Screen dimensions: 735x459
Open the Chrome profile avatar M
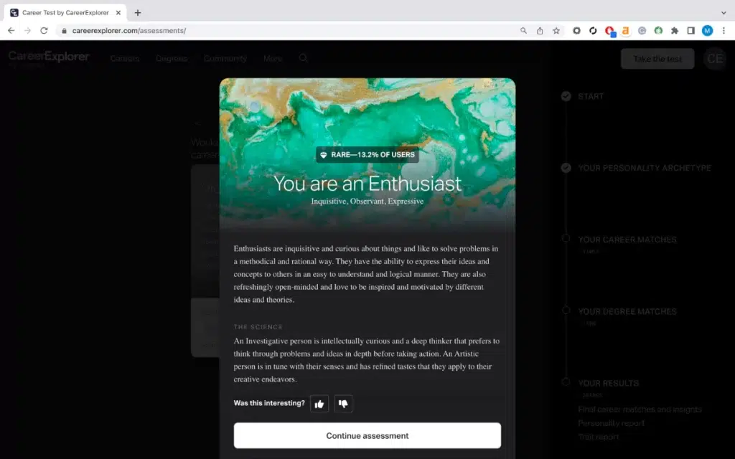click(x=707, y=30)
